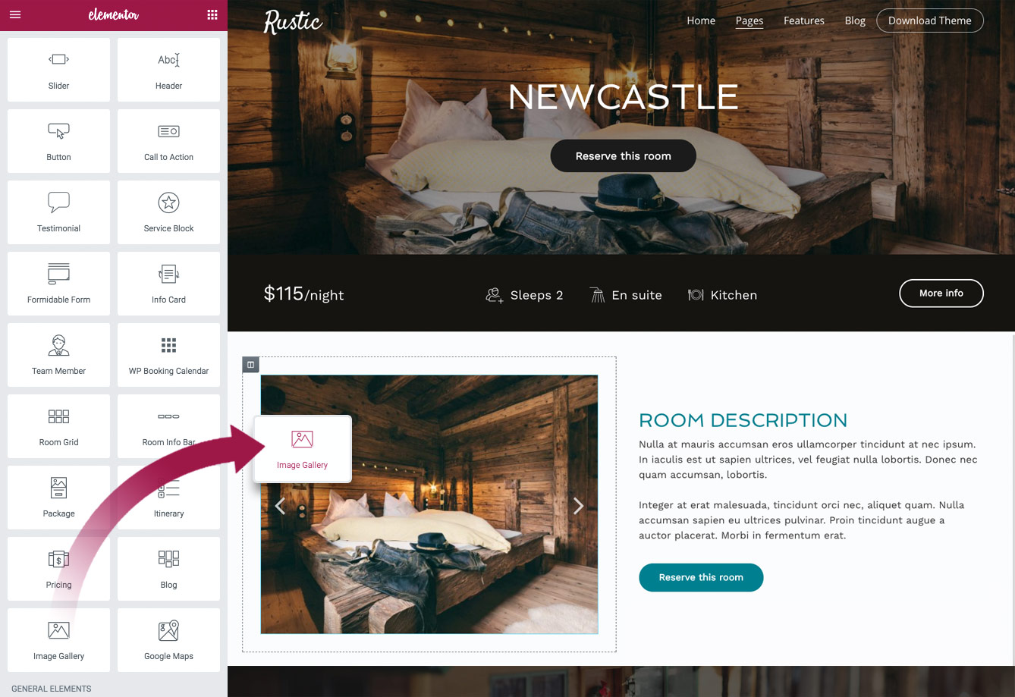Select the Team Member widget

pos(58,355)
